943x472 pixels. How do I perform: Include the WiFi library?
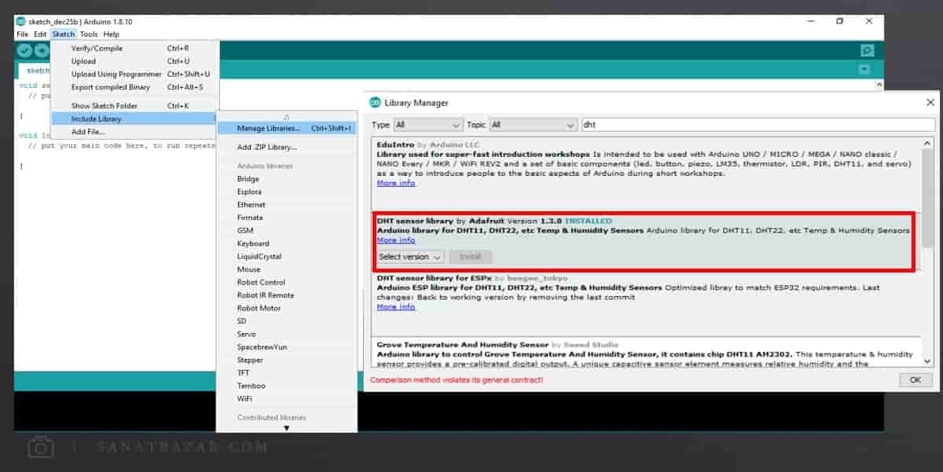pyautogui.click(x=287, y=399)
